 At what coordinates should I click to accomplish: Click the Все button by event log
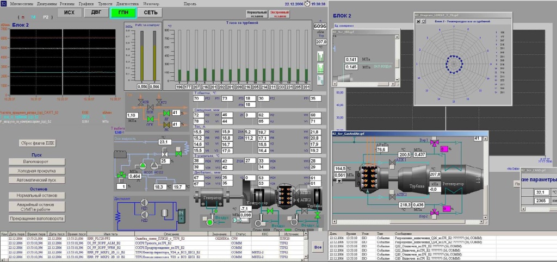click(x=319, y=247)
